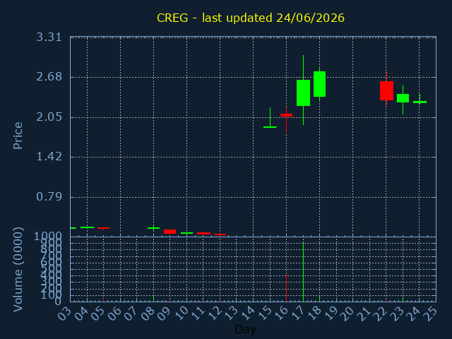Click day label 13 on x-axis
This screenshot has height=339, width=452.
tap(231, 314)
